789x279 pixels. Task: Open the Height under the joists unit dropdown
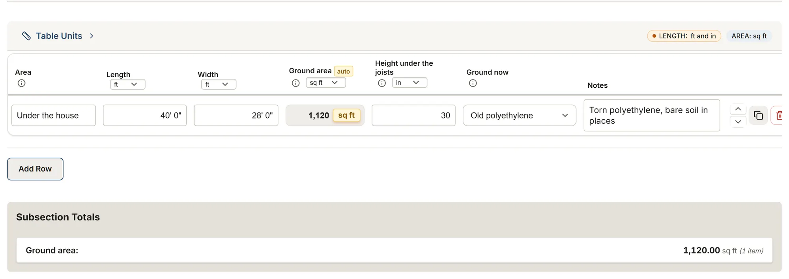(409, 83)
